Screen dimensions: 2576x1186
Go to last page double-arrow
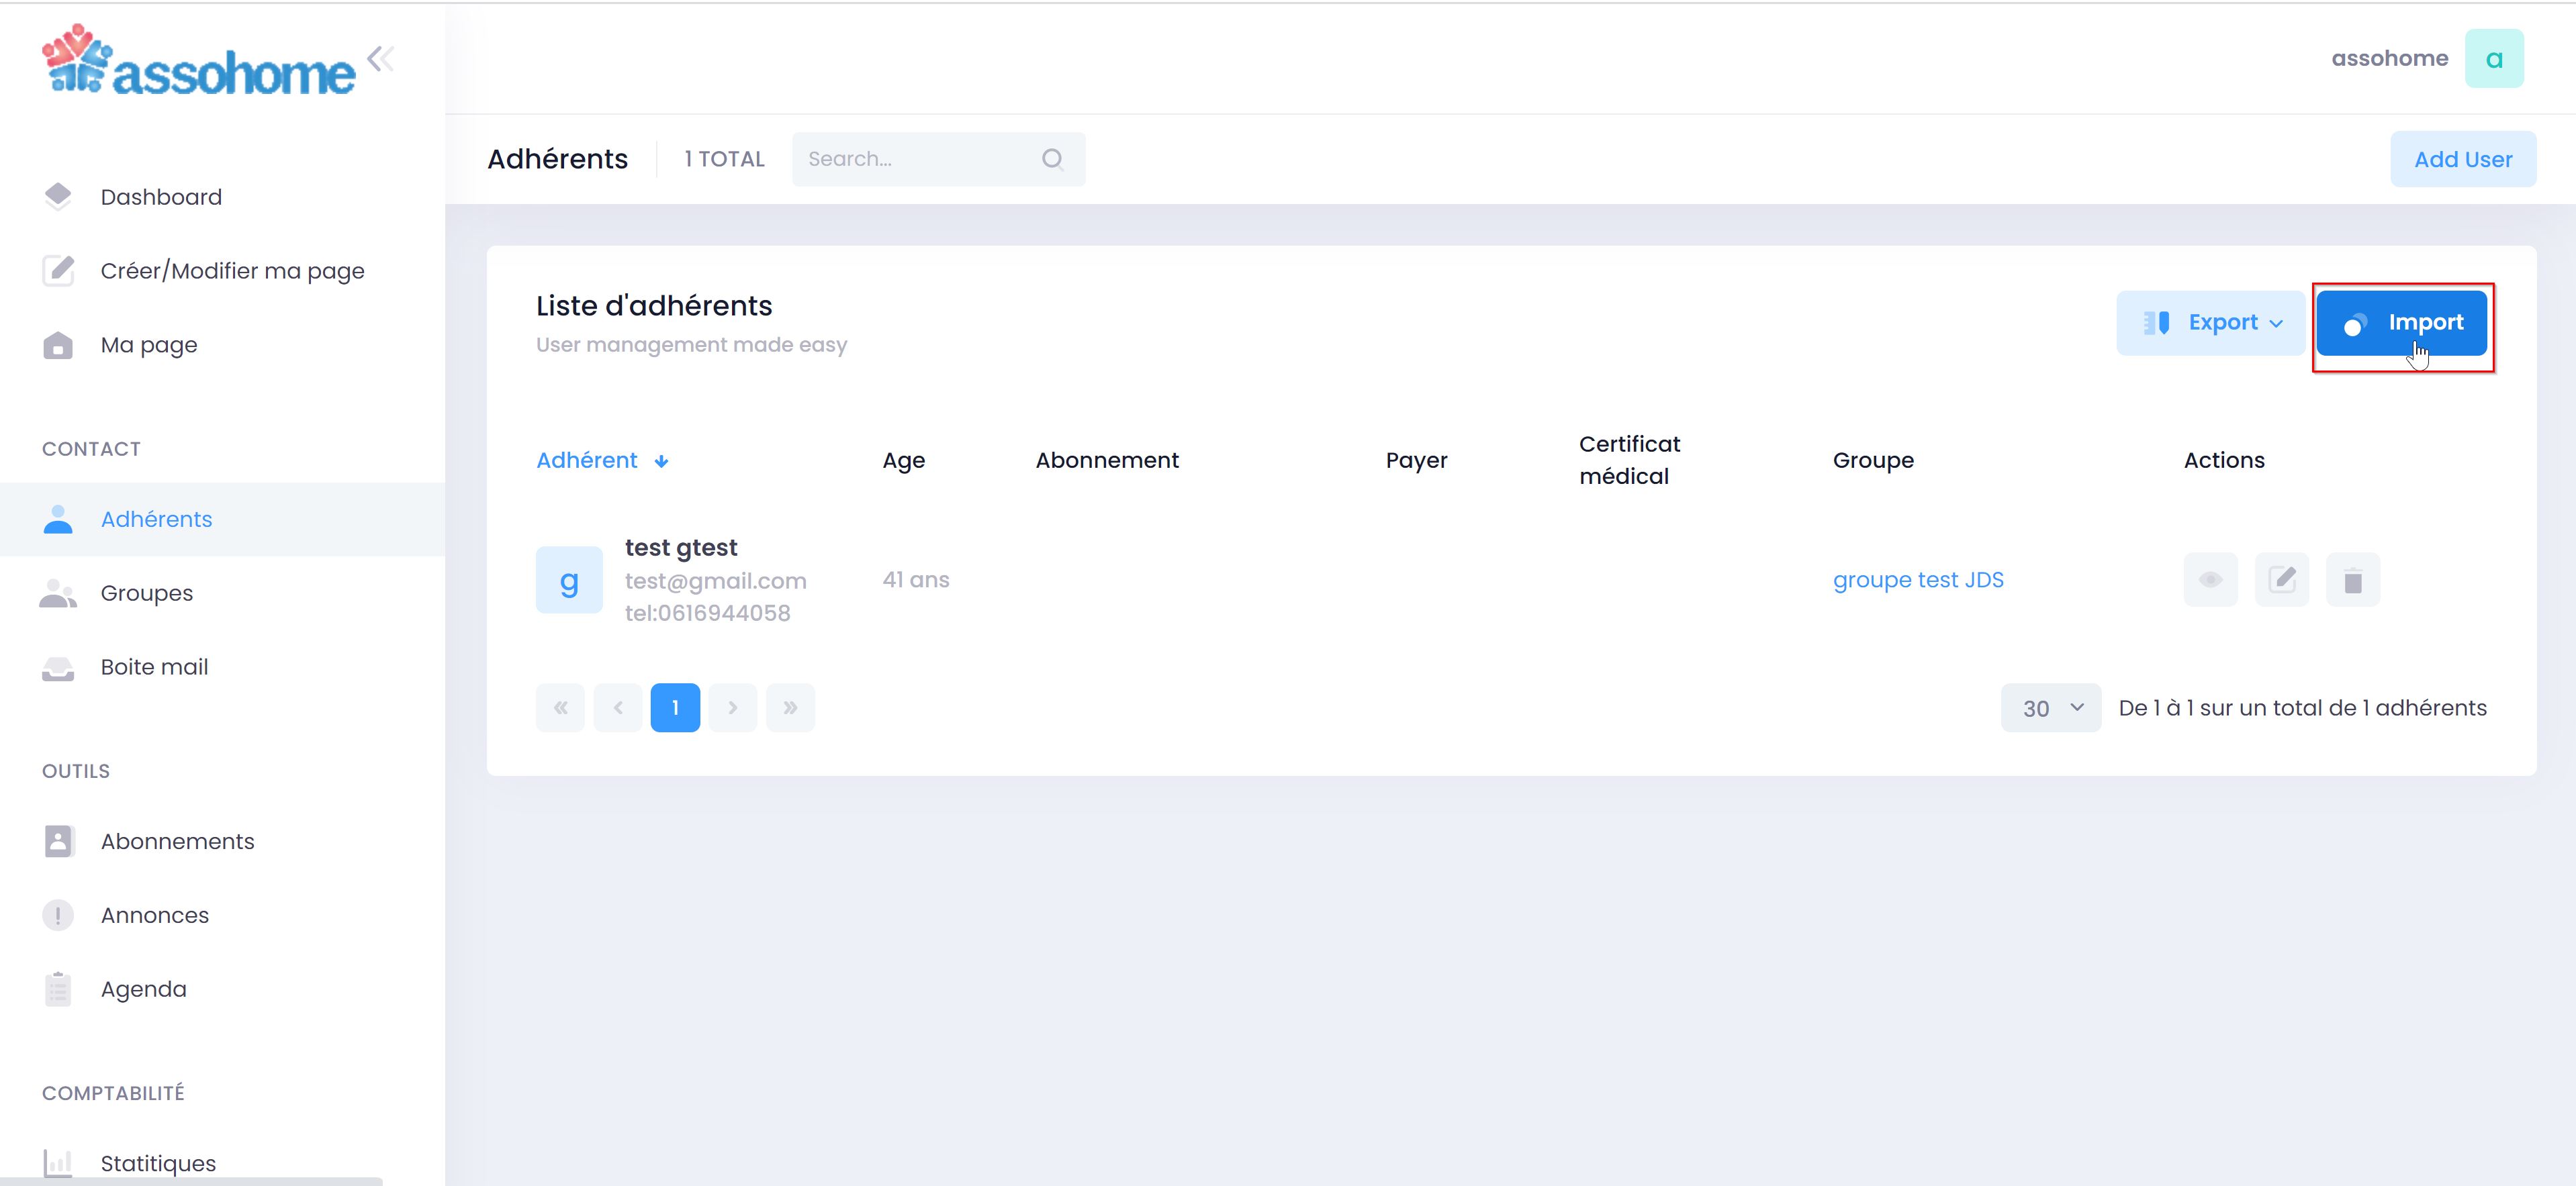tap(790, 707)
